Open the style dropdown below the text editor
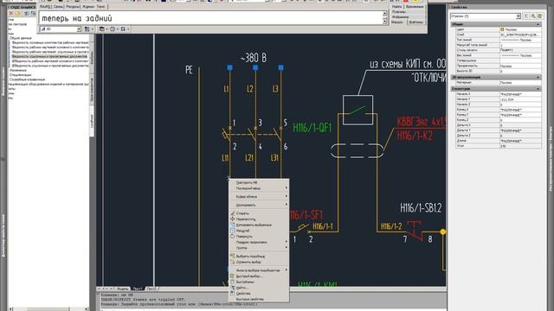554x311 pixels. click(79, 29)
